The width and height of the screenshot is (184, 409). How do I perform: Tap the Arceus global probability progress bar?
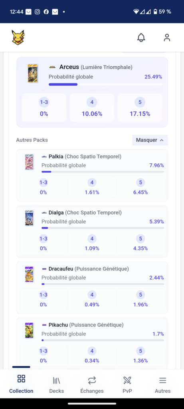(x=105, y=84)
